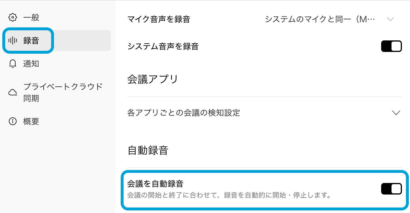Expand the 各アプリごとの会議の検知設定 chevron
The image size is (410, 213).
click(396, 113)
